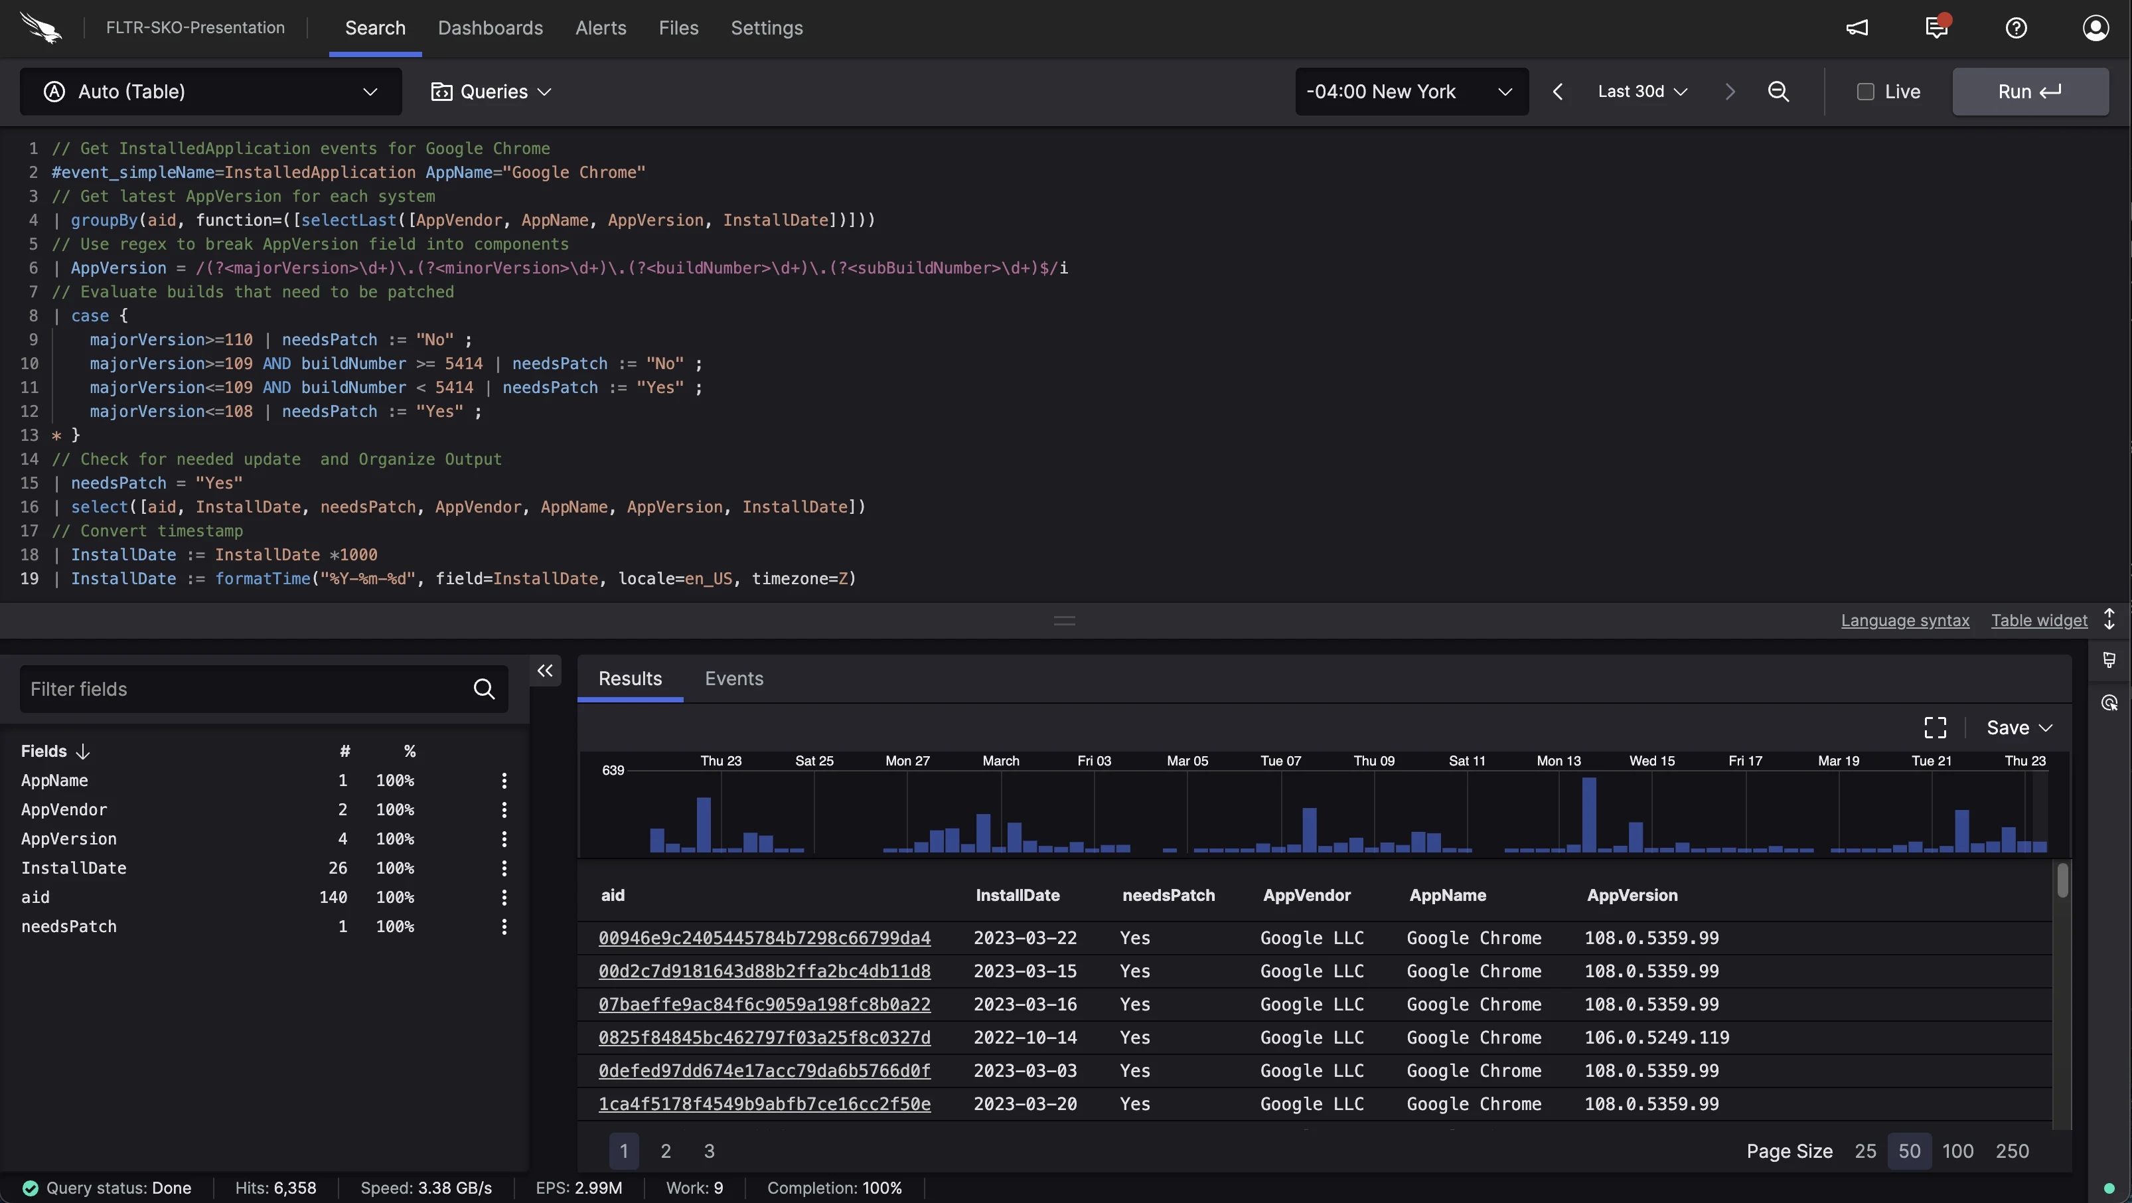Open the Language syntax link
This screenshot has width=2132, height=1203.
click(x=1904, y=620)
